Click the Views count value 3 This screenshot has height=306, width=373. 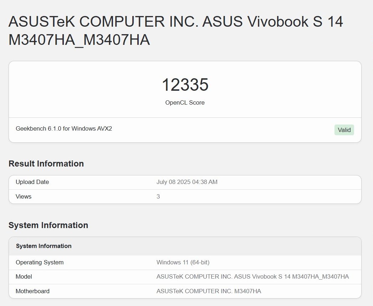click(158, 196)
